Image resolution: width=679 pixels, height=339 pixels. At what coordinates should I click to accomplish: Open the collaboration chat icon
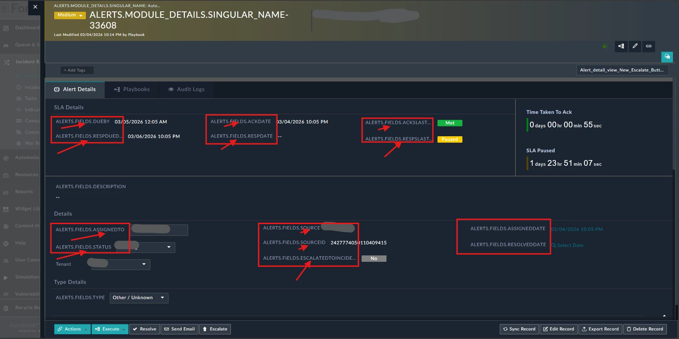[x=667, y=57]
